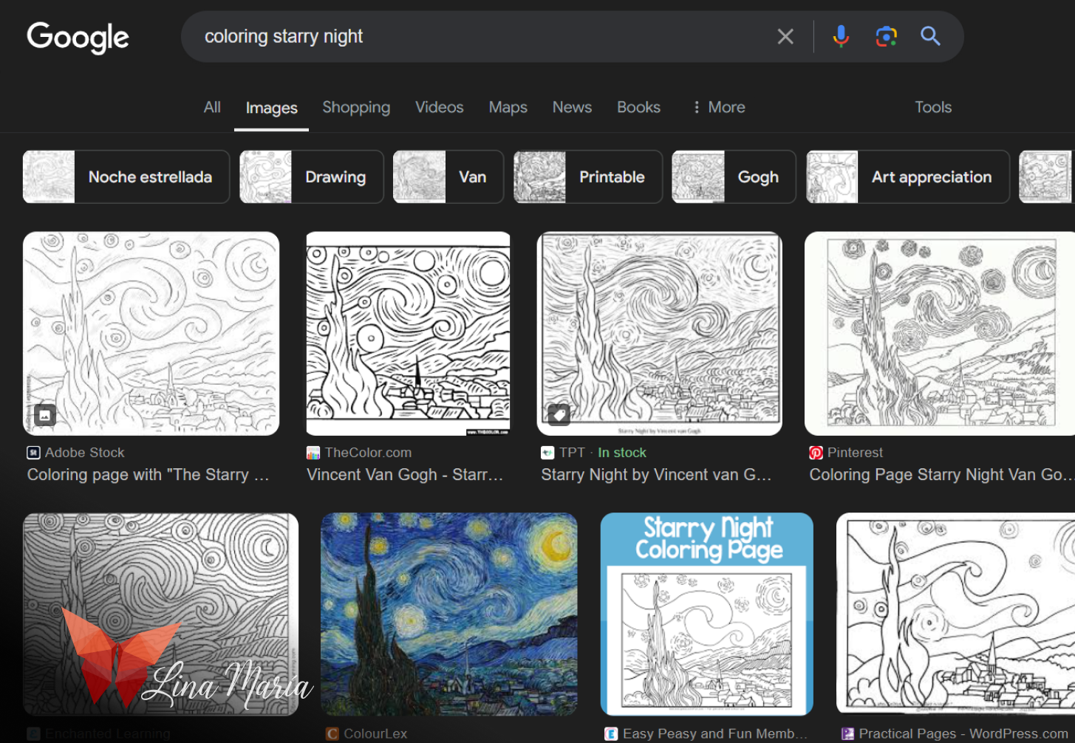
Task: Select the Images tab
Action: coord(271,108)
